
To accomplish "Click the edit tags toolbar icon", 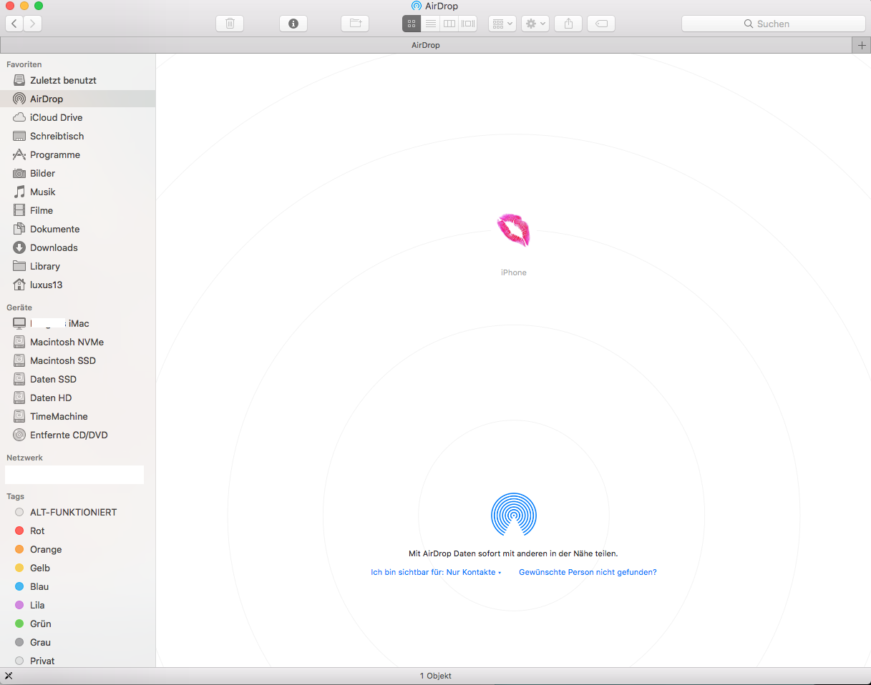I will 601,24.
